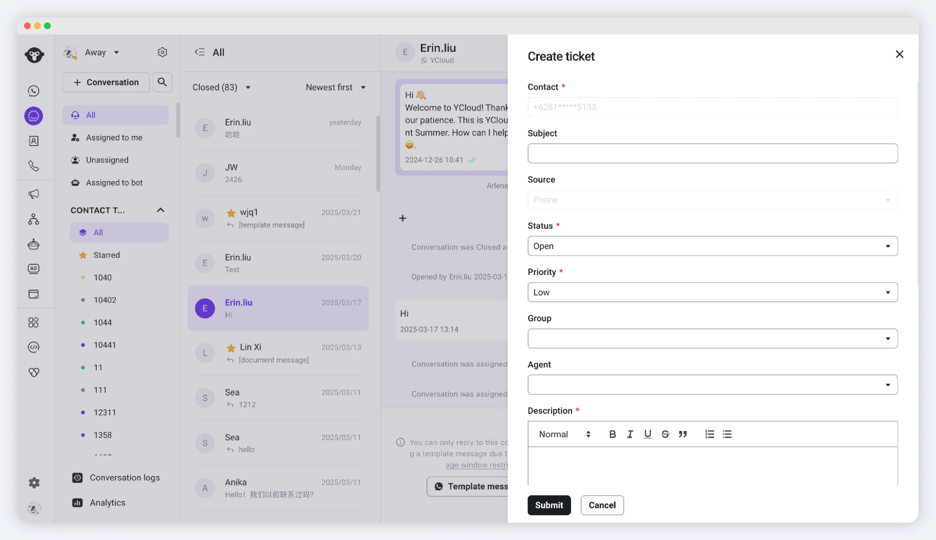Screen dimensions: 936x540
Task: Open wjq1 template message conversation
Action: (278, 218)
